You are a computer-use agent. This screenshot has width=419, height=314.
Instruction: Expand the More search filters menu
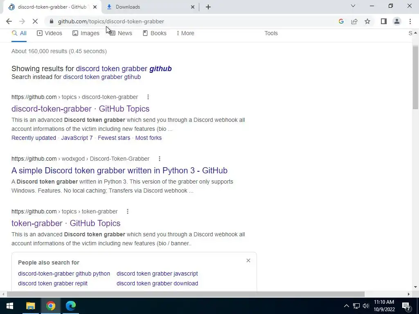[185, 33]
